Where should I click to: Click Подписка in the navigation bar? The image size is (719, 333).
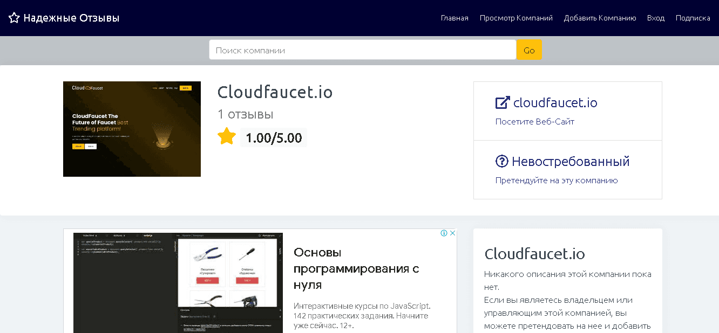pos(693,18)
